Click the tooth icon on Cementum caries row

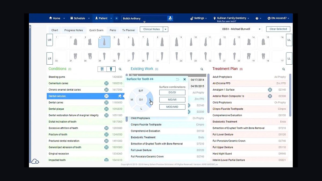[107, 83]
